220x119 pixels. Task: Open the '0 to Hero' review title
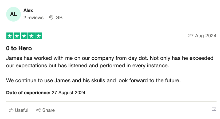point(19,48)
